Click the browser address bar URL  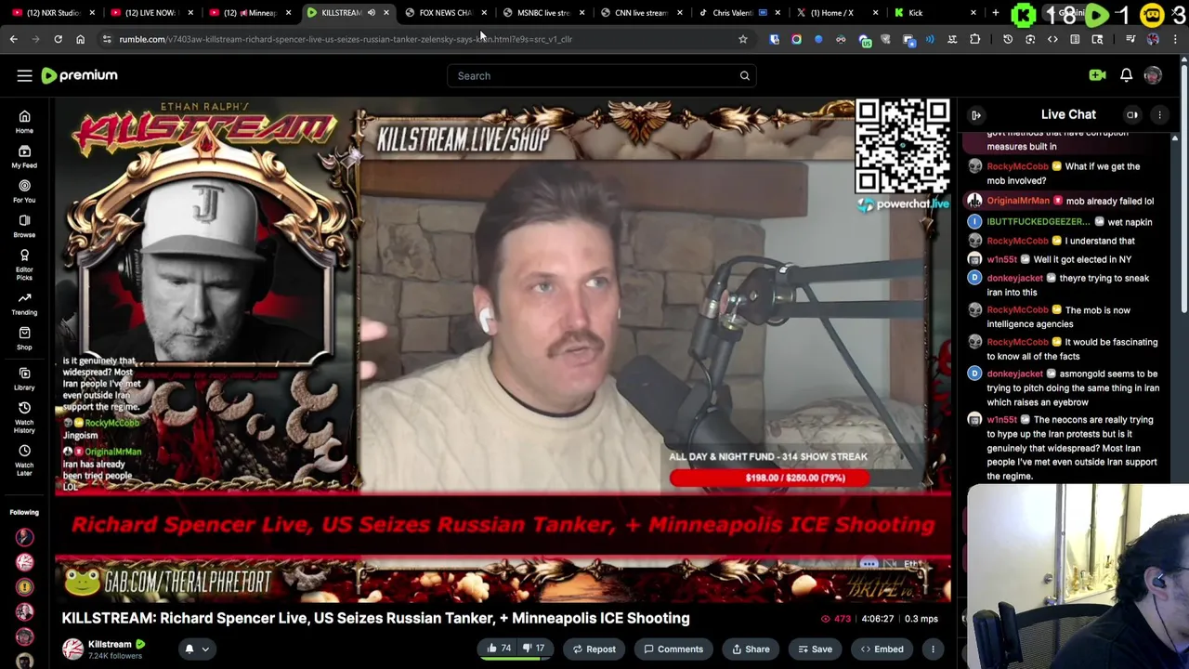pyautogui.click(x=346, y=39)
